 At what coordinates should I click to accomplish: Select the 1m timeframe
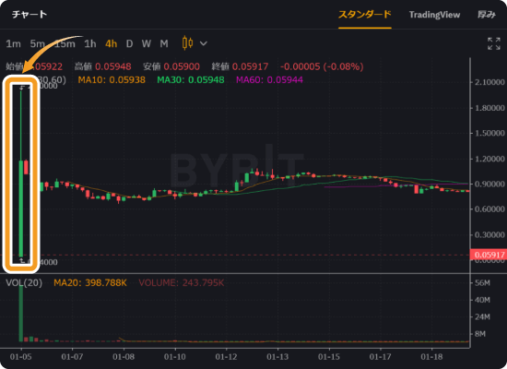click(13, 43)
